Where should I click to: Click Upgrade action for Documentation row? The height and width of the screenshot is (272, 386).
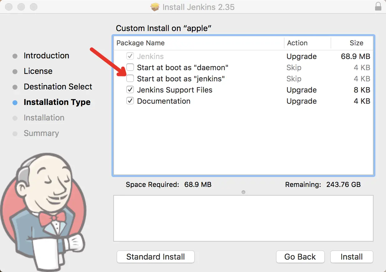click(302, 101)
